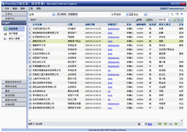187x132 pixels.
Task: Open the 公司名称 field dropdown
Action: click(128, 14)
